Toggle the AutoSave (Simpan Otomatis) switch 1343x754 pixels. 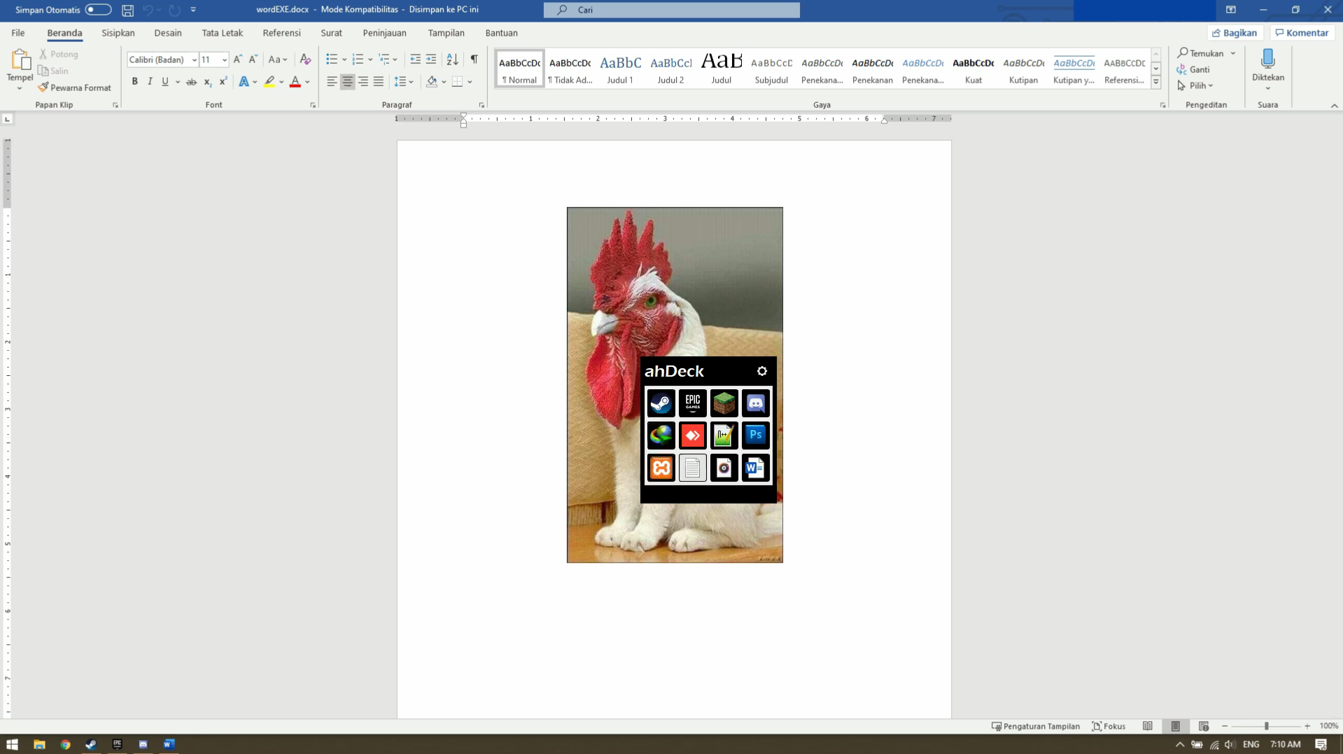(98, 10)
